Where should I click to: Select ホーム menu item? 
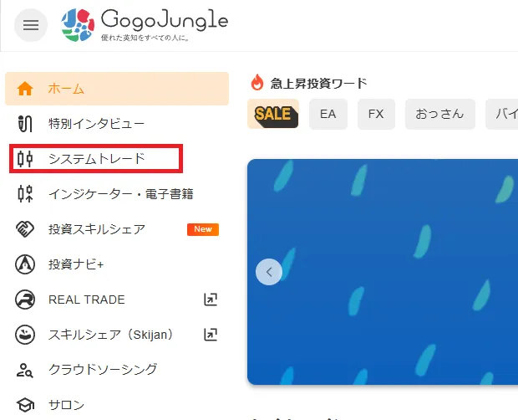point(117,89)
